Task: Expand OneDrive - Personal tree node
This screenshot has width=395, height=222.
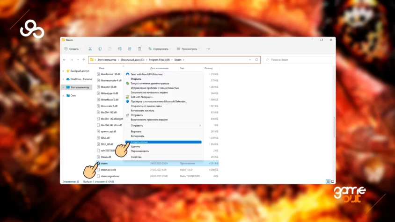Action: pyautogui.click(x=63, y=79)
